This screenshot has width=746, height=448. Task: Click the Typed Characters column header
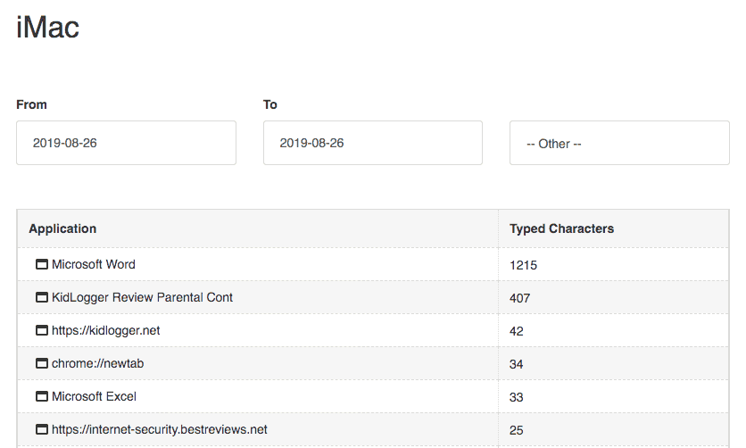561,228
